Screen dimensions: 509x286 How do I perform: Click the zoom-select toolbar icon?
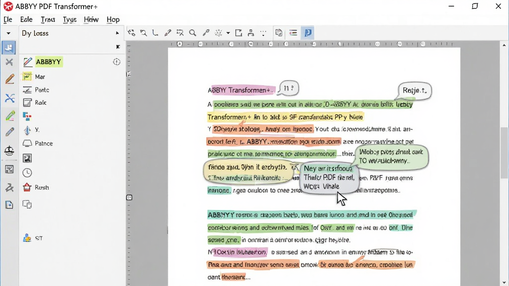144,33
